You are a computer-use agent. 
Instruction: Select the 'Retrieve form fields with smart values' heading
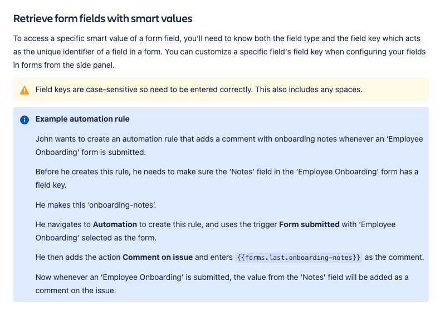[x=102, y=19]
